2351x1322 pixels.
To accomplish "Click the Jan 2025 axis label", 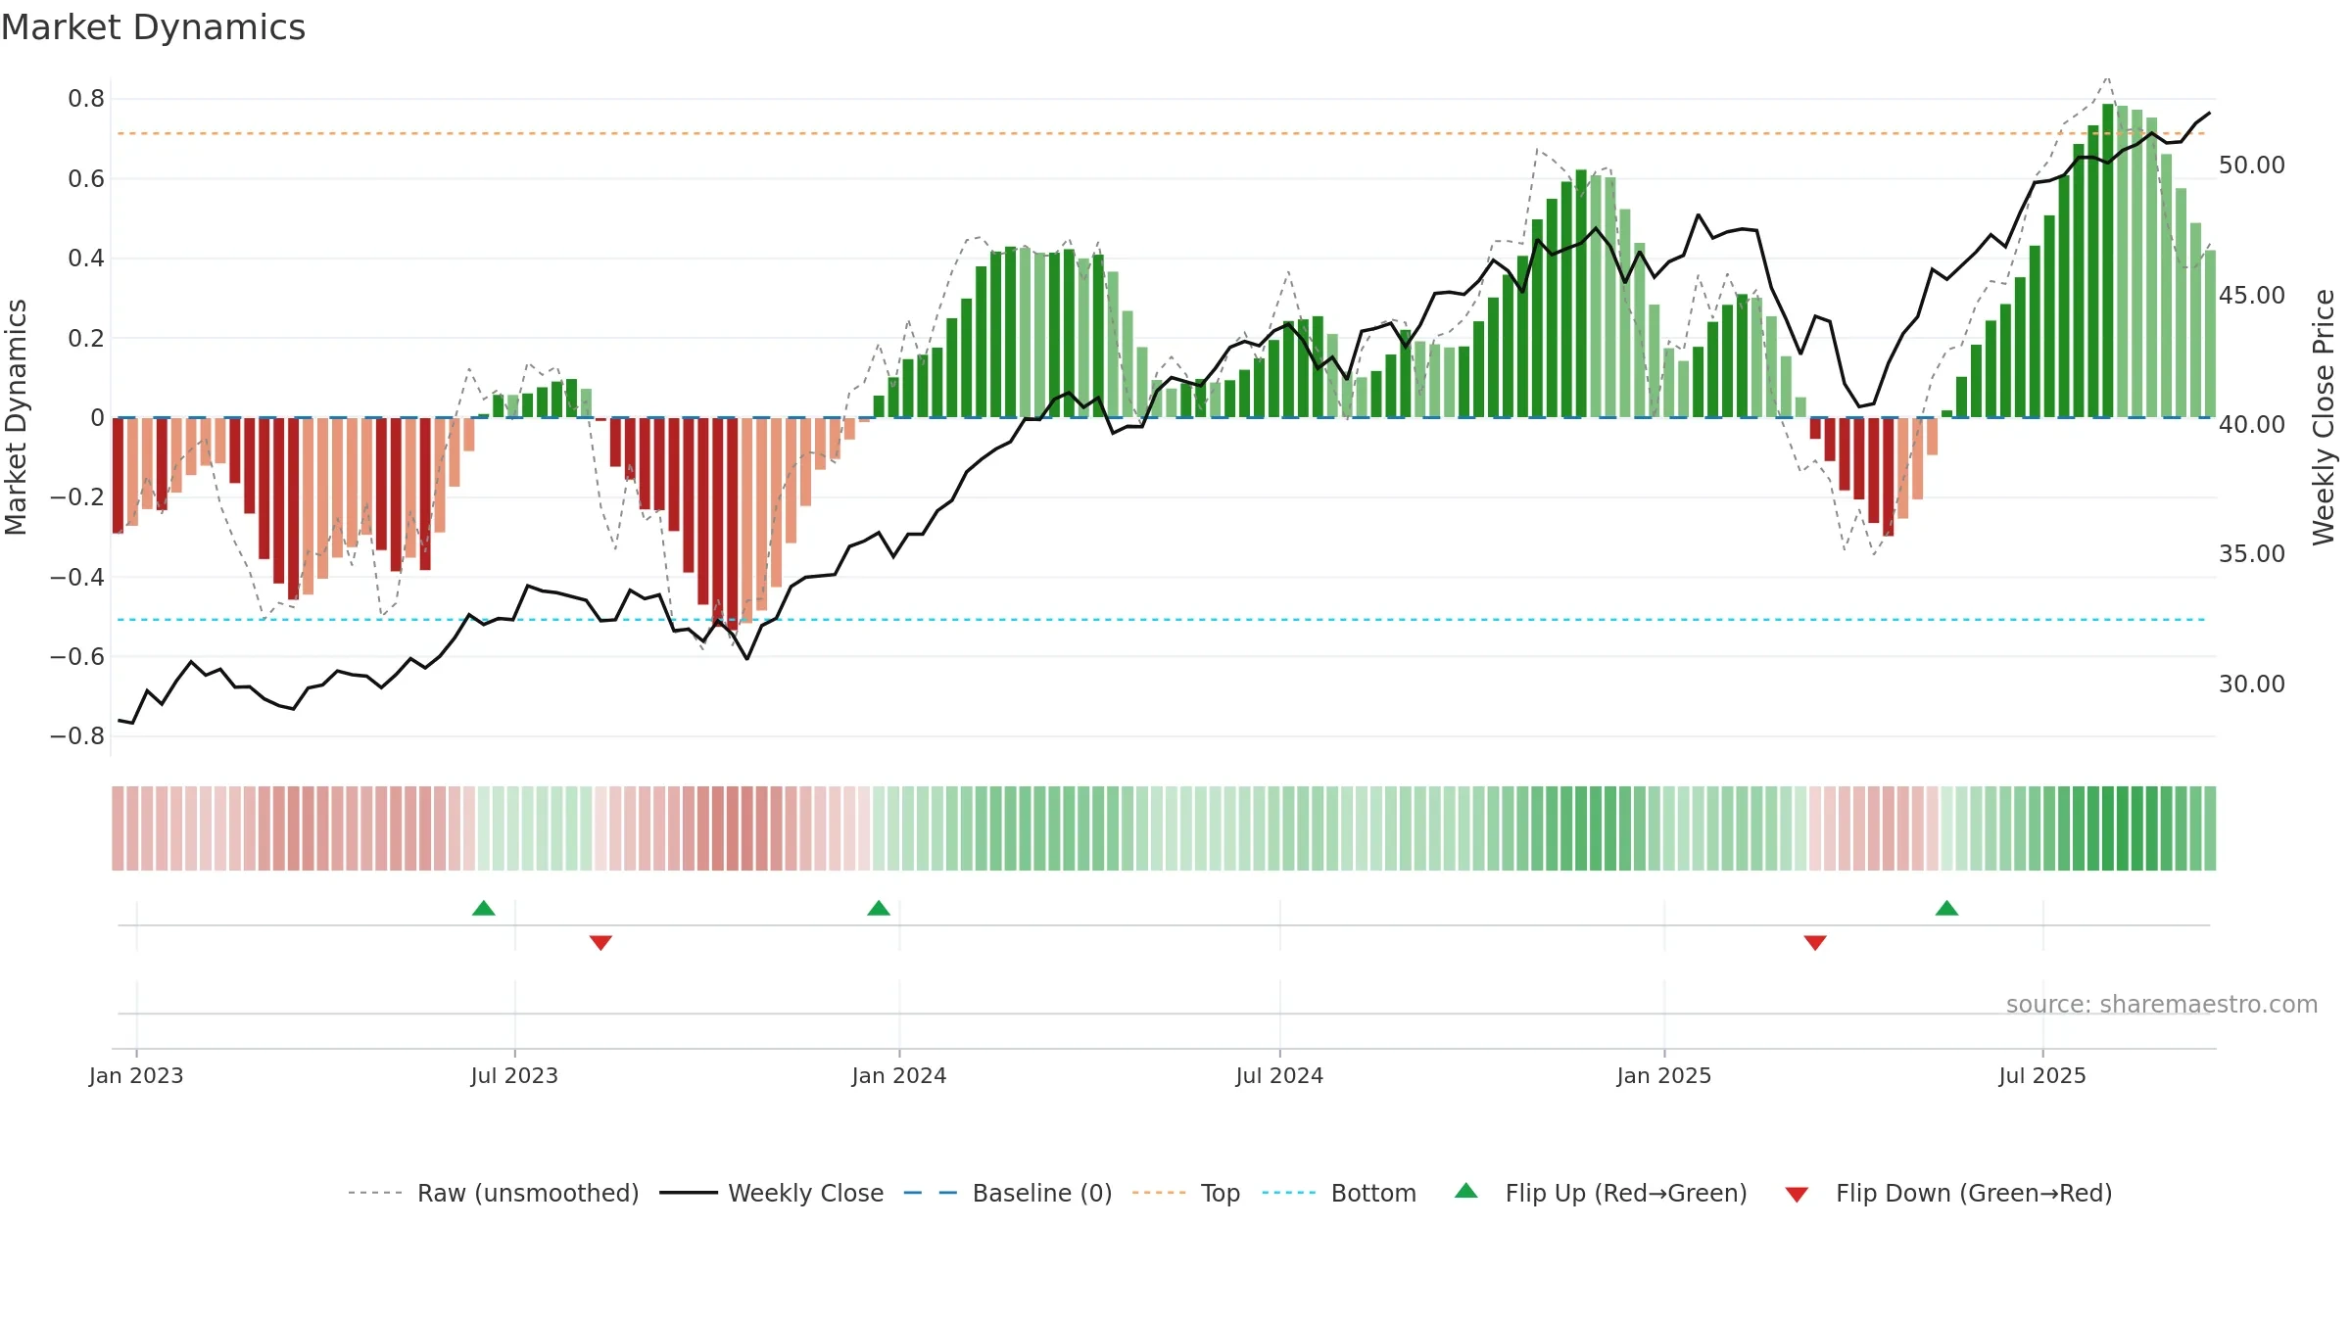I will tap(1664, 1075).
